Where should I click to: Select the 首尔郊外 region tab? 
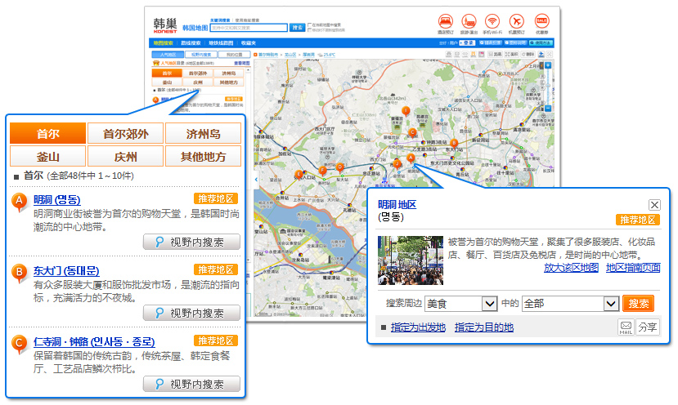pos(125,134)
